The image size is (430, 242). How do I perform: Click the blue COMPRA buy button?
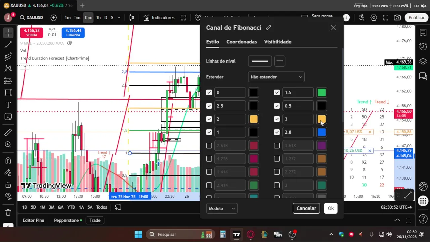click(x=73, y=33)
